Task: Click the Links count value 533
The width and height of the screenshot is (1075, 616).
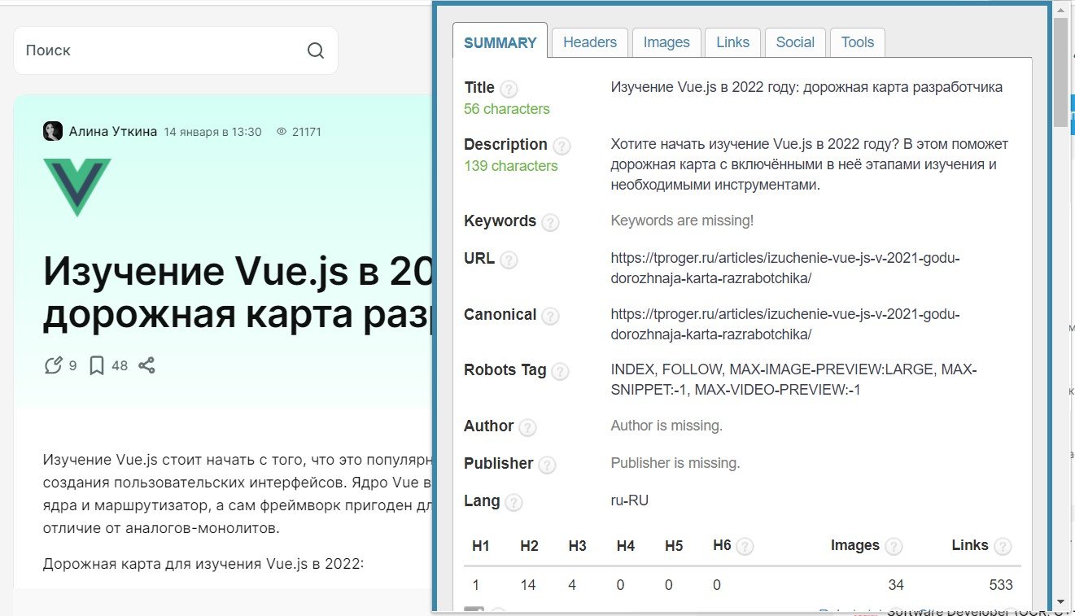Action: [1001, 584]
